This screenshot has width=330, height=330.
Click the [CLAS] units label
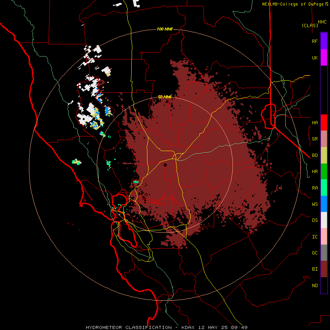(x=310, y=25)
